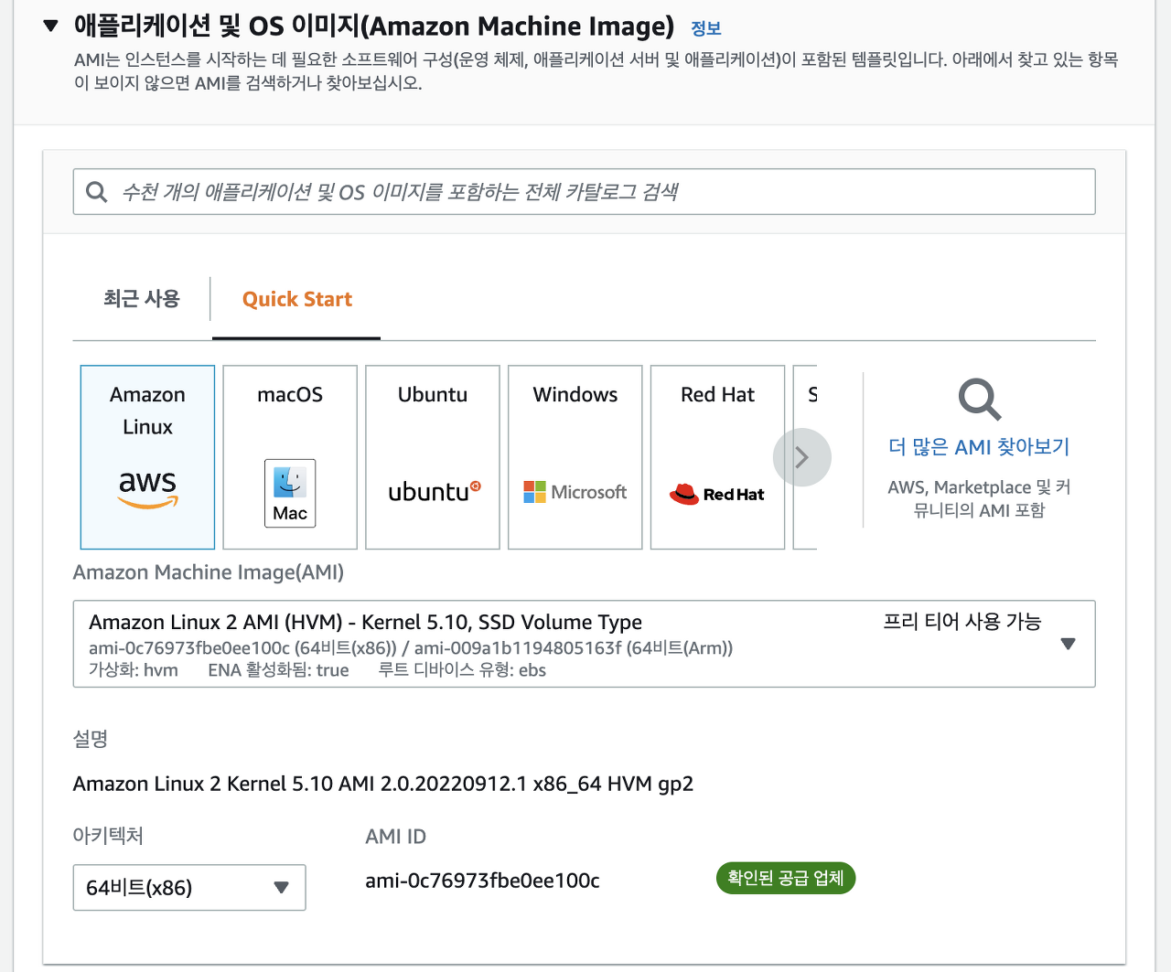Click the Red Hat logo
The image size is (1171, 972).
[716, 494]
